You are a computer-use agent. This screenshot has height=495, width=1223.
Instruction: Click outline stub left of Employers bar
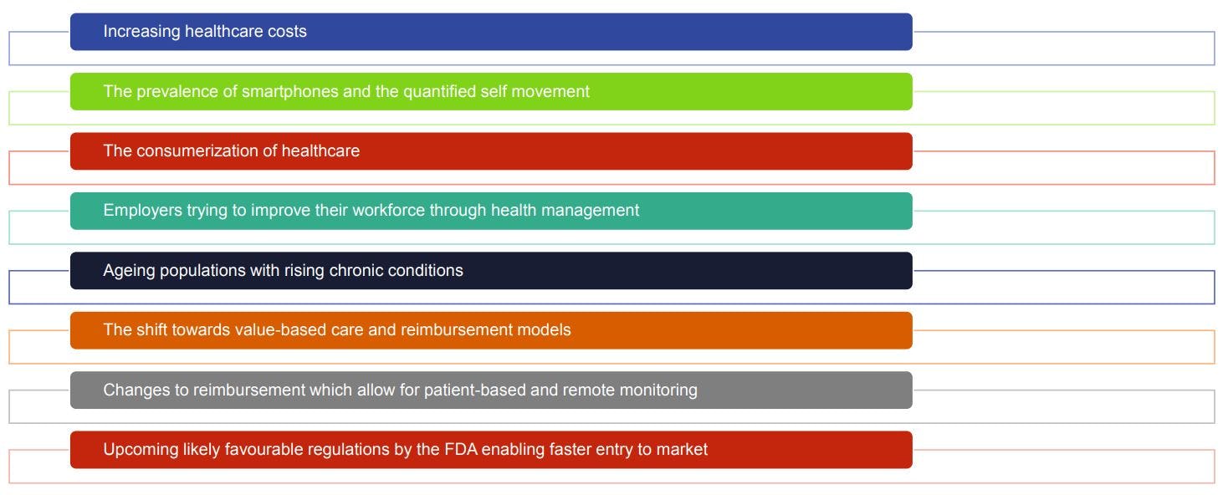[x=38, y=227]
